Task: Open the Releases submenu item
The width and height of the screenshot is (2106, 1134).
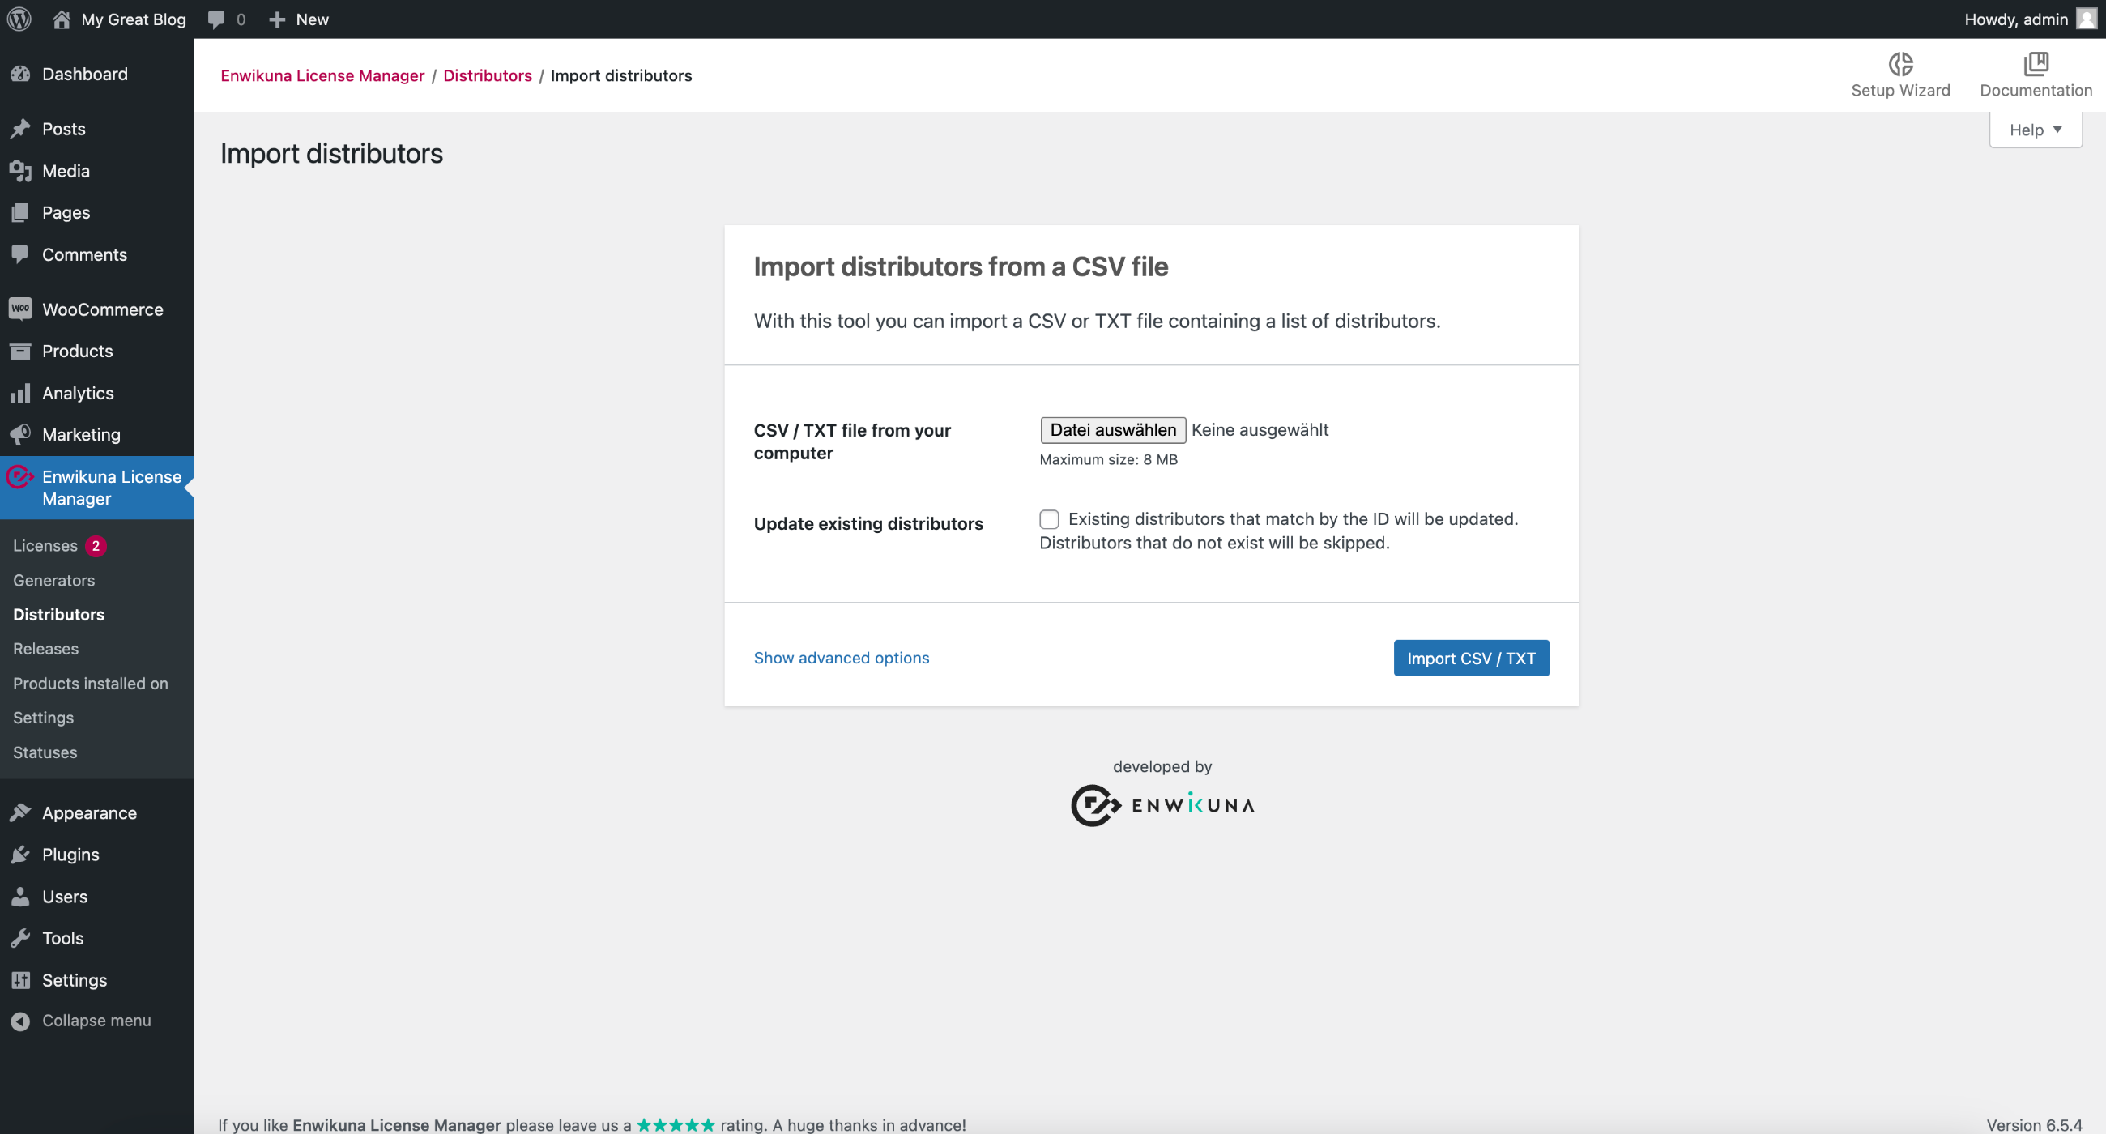Action: (46, 648)
